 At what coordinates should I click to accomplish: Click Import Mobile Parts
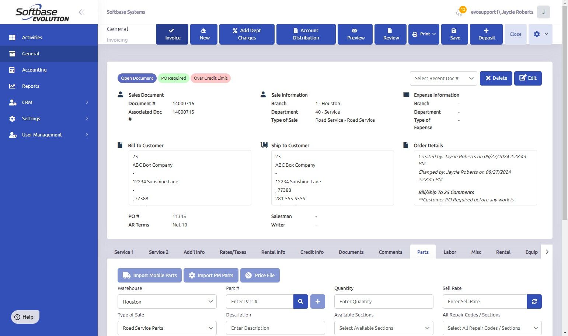pyautogui.click(x=150, y=275)
